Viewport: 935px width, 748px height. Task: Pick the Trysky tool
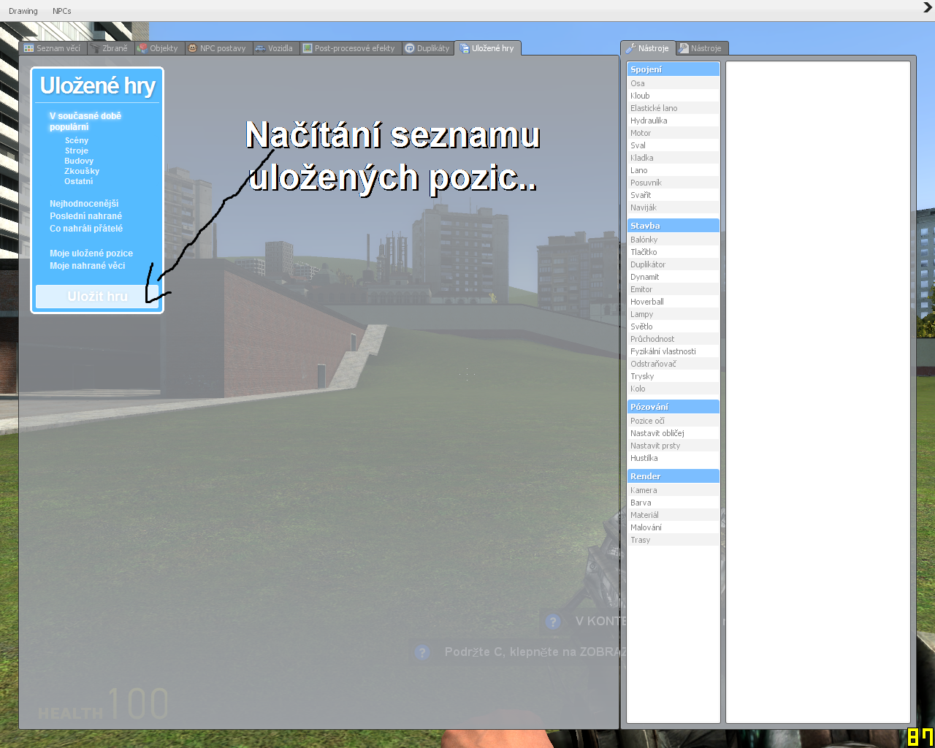point(673,376)
